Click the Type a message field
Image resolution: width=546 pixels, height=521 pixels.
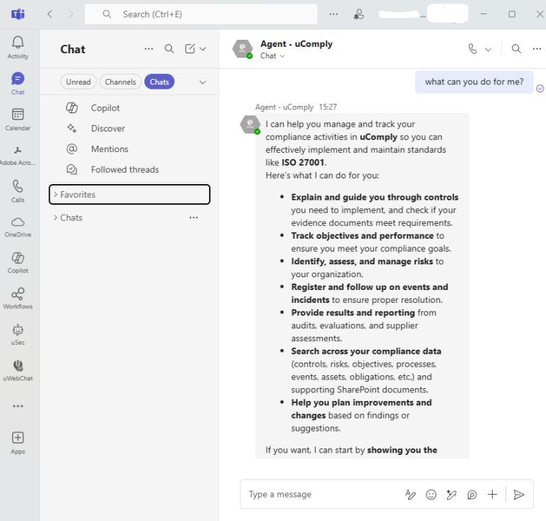[320, 495]
